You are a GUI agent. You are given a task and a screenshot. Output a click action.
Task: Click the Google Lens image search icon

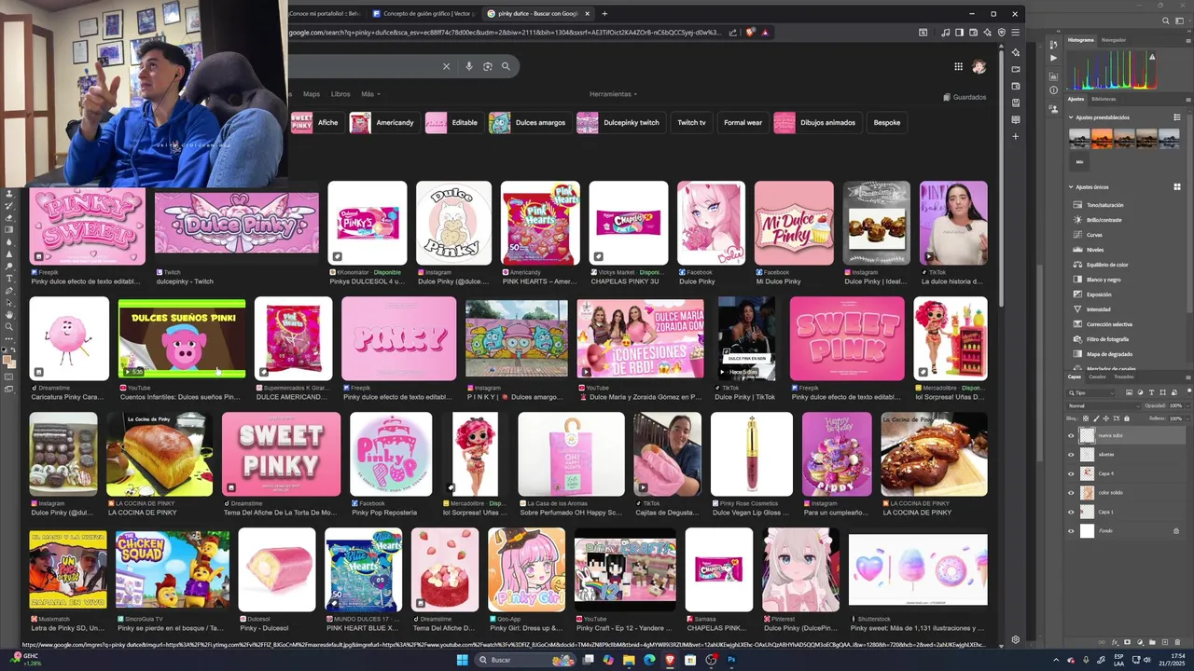click(x=487, y=66)
